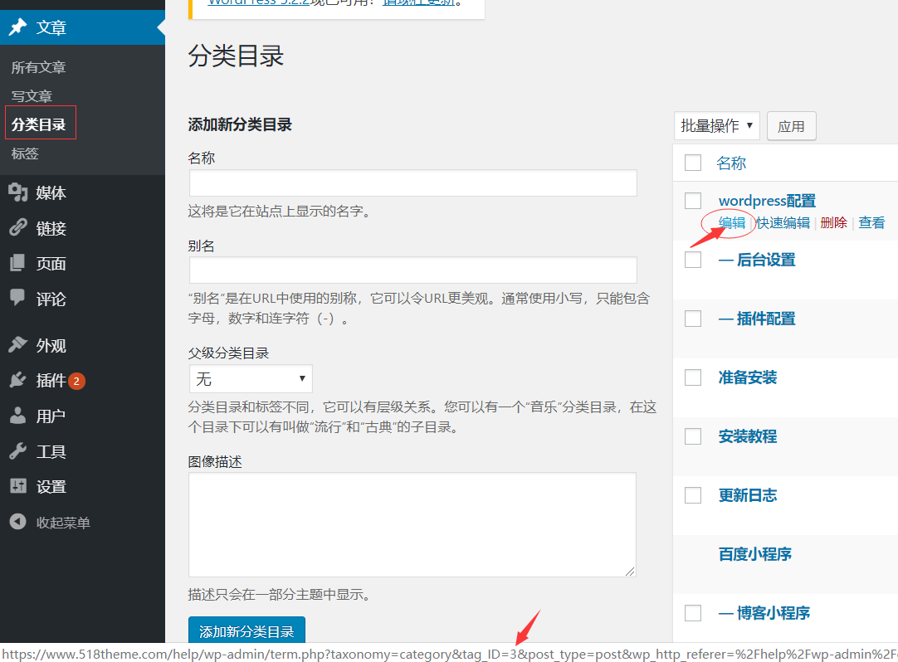898x662 pixels.
Task: Check the 博客小程序 row checkbox
Action: pos(693,613)
